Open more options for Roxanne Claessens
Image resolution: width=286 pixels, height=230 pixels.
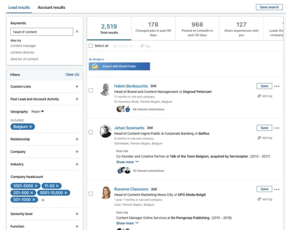click(x=277, y=189)
